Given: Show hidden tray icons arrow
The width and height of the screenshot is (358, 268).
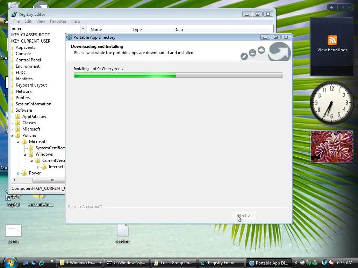Looking at the screenshot, I should pos(296,263).
